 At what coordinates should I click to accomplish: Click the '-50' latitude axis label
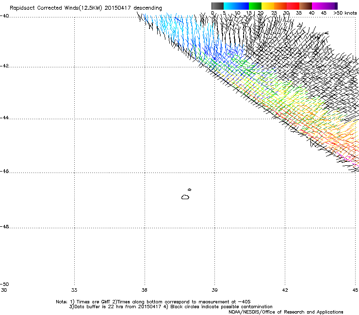click(x=4, y=284)
